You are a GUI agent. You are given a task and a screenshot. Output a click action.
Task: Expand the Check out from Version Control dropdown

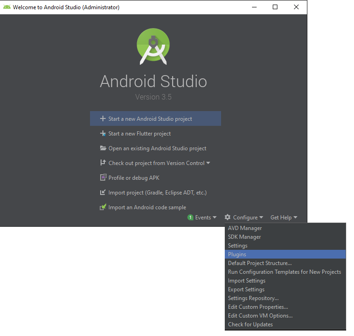[208, 163]
